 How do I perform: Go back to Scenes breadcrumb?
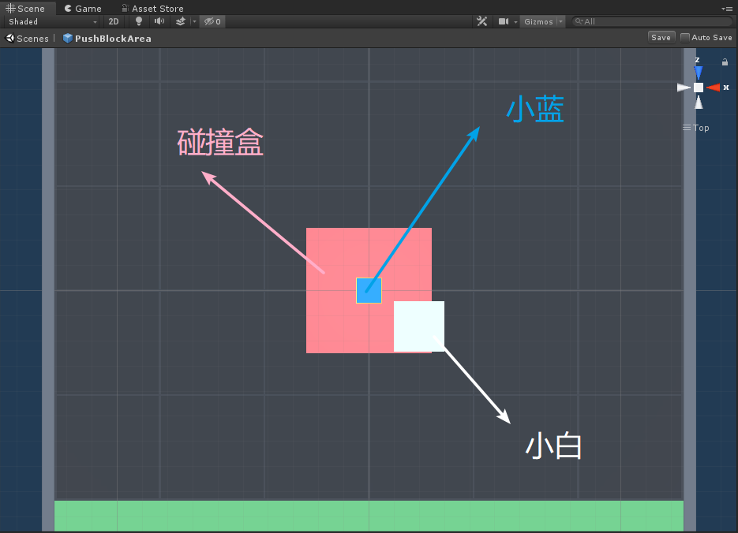pyautogui.click(x=28, y=39)
